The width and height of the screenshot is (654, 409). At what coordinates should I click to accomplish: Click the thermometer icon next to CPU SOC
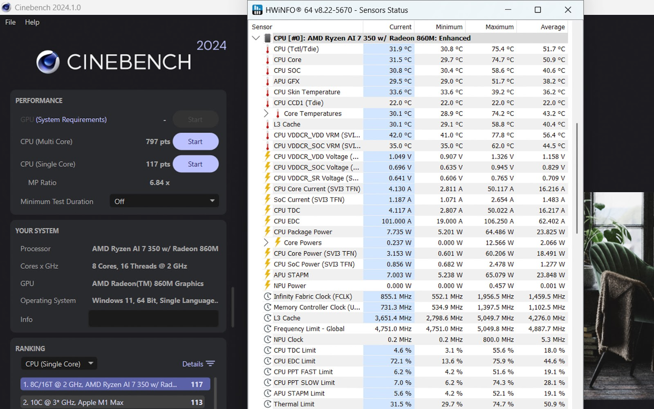[268, 70]
